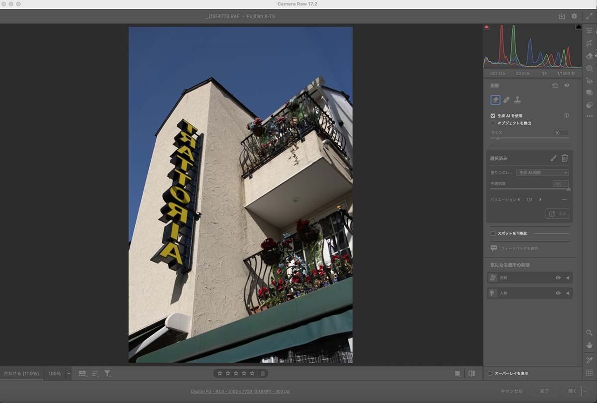The width and height of the screenshot is (597, 403).
Task: Open the Snapshots panel
Action: pos(590,93)
